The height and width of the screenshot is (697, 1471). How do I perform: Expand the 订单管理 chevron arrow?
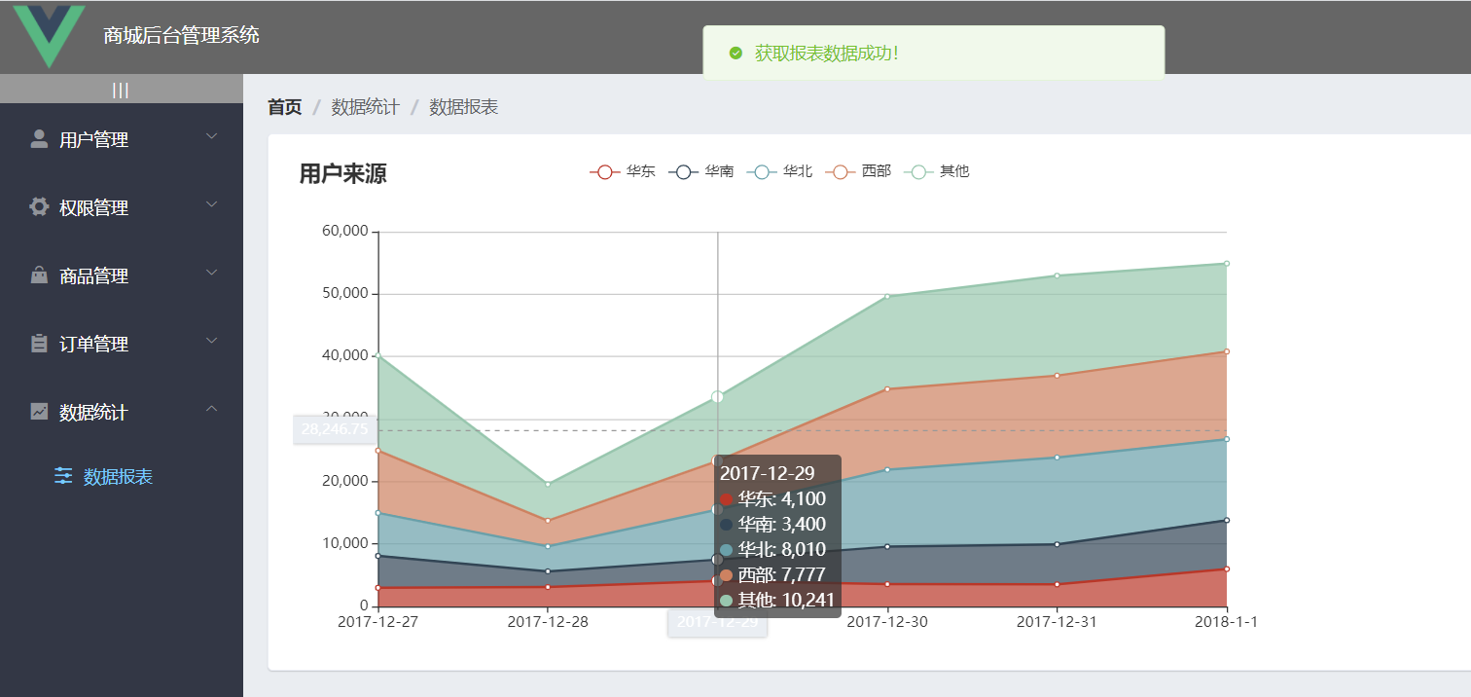212,342
